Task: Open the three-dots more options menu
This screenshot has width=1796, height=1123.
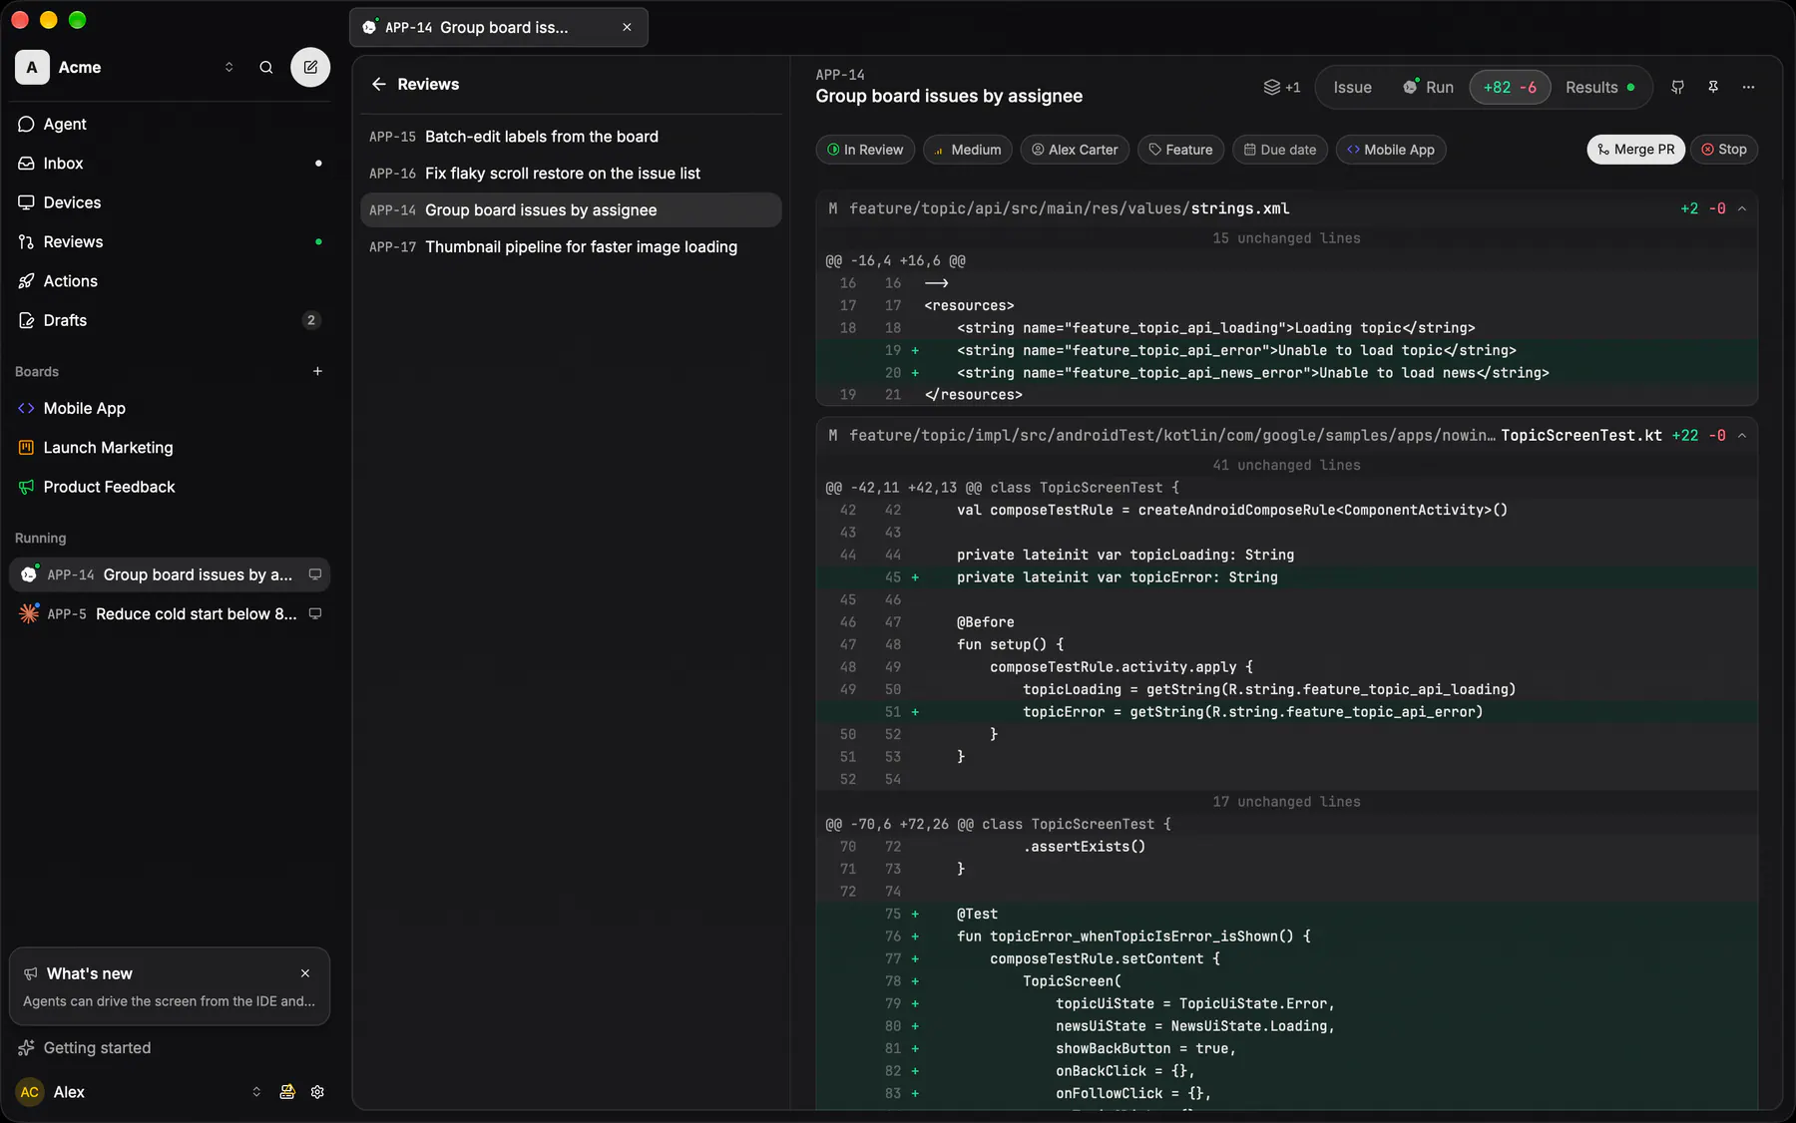Action: (1748, 88)
